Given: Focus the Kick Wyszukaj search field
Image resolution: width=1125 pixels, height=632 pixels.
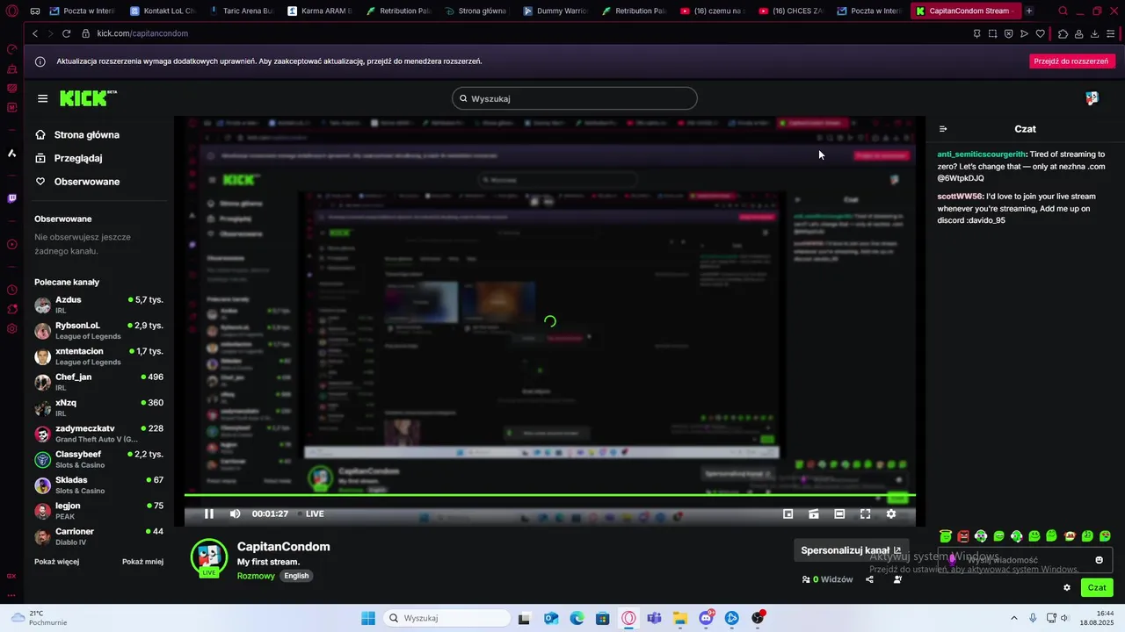Looking at the screenshot, I should [575, 98].
